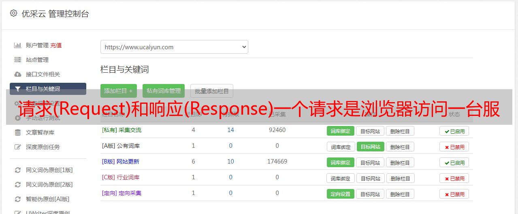Toggle 已禁用 status for 公有词库

pyautogui.click(x=454, y=147)
